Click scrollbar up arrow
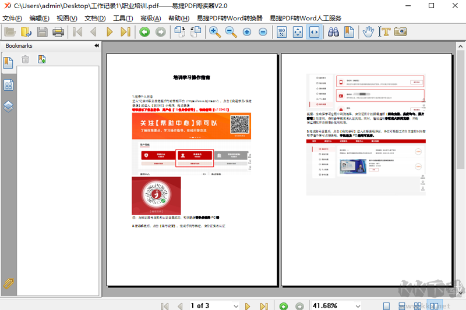 point(460,47)
